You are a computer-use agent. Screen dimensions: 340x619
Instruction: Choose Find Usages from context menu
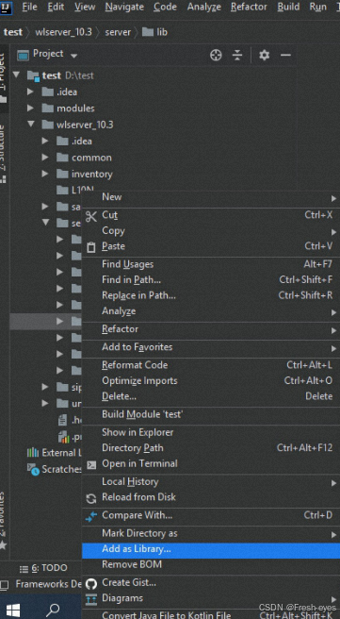click(211, 264)
